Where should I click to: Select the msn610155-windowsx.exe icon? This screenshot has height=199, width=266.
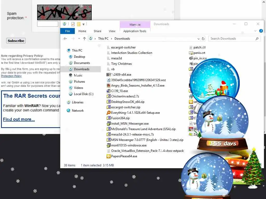click(x=108, y=145)
